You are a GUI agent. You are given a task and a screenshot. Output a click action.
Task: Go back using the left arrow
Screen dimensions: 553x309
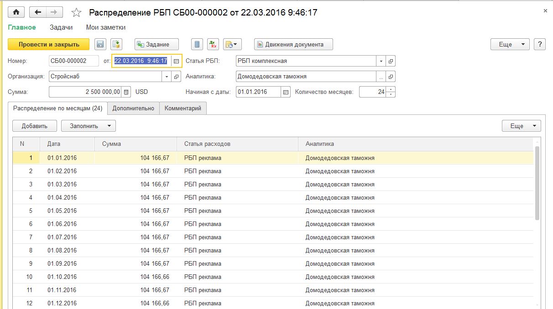click(x=38, y=12)
